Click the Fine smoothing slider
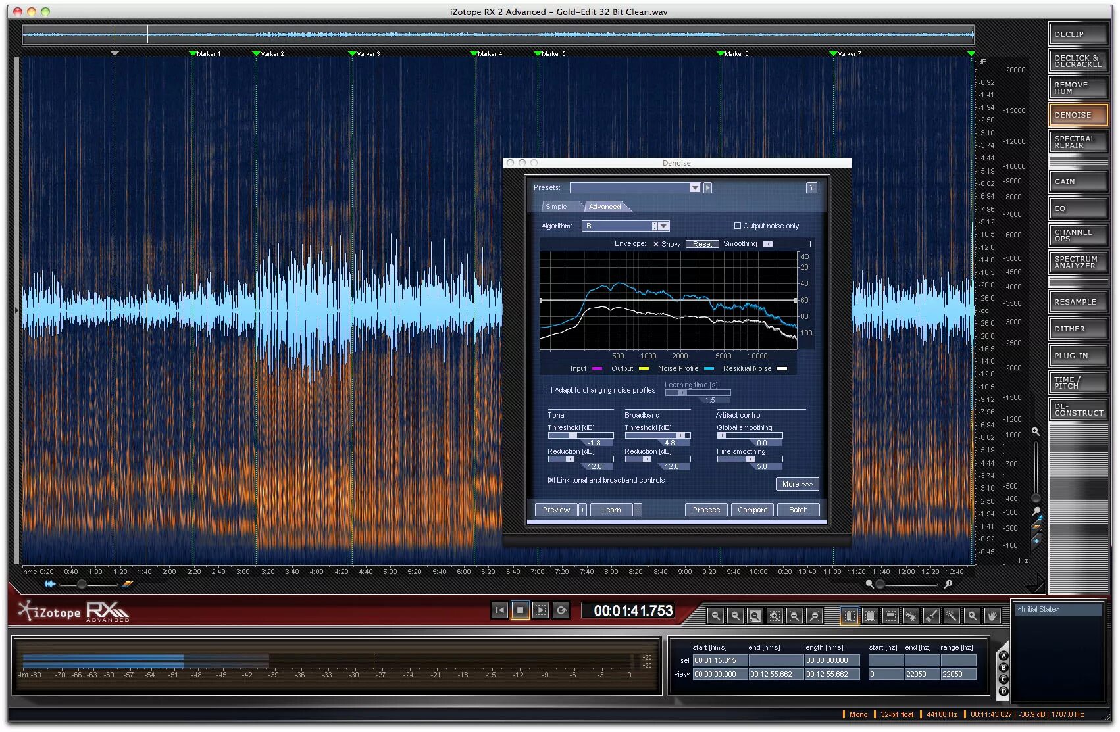Viewport: 1120px width, 732px height. click(750, 459)
